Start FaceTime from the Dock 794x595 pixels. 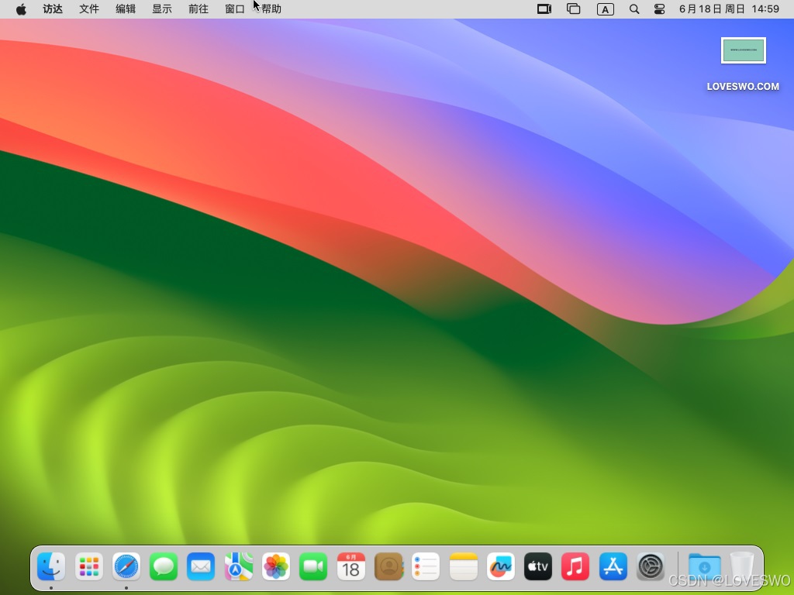[x=313, y=566]
